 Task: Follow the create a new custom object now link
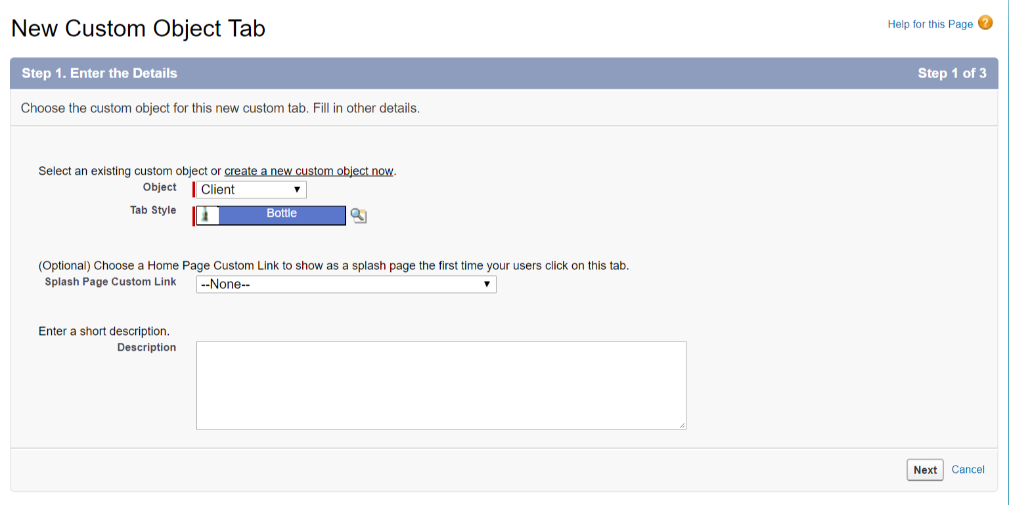coord(309,171)
